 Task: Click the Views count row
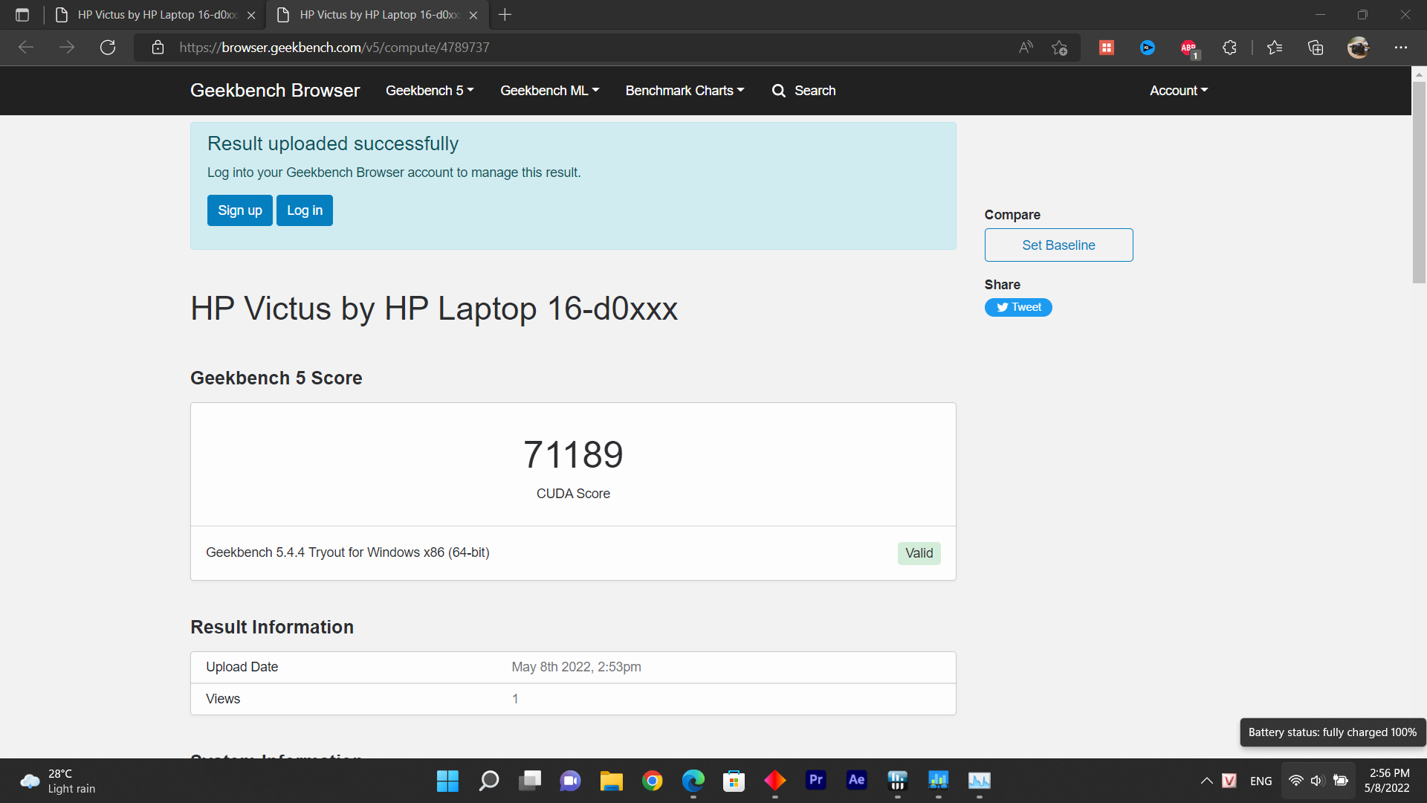point(573,699)
